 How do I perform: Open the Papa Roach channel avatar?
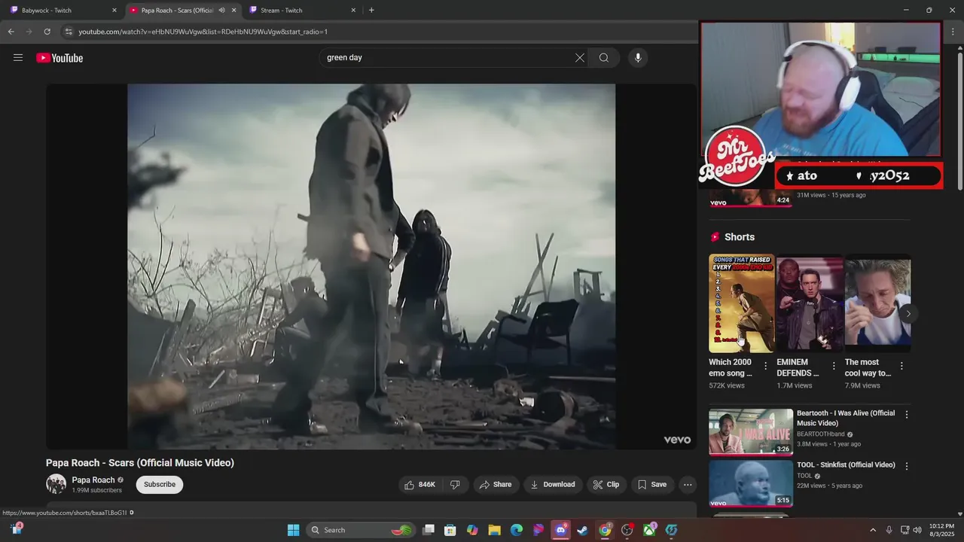pos(56,484)
